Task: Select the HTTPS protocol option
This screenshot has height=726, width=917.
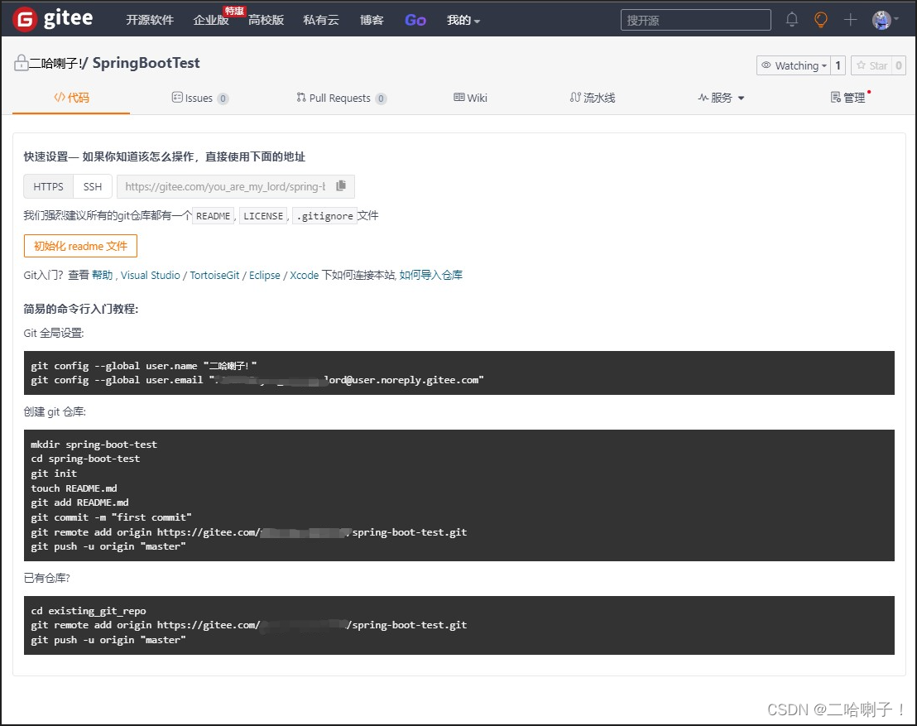Action: (x=48, y=186)
